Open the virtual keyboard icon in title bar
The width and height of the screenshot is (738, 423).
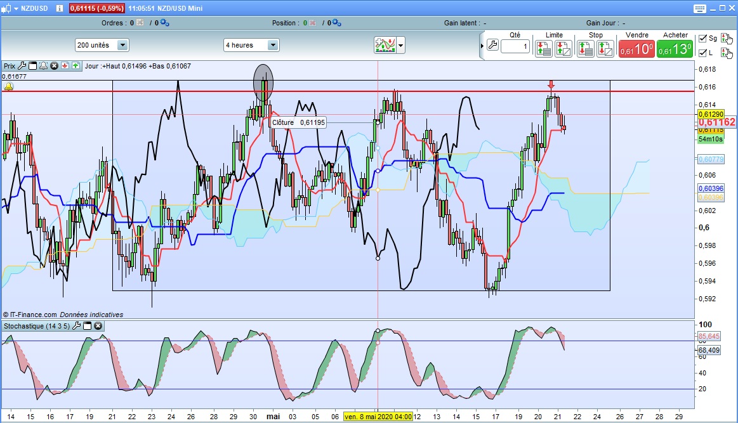coord(700,8)
